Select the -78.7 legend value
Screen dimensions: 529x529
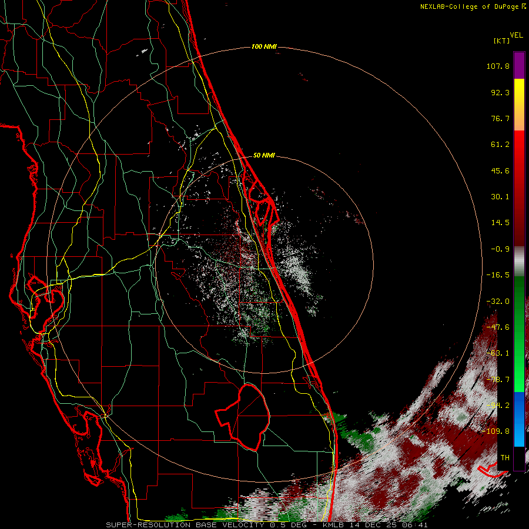pos(498,380)
